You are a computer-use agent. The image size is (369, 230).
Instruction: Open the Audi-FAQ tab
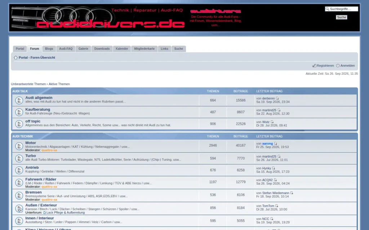[66, 49]
